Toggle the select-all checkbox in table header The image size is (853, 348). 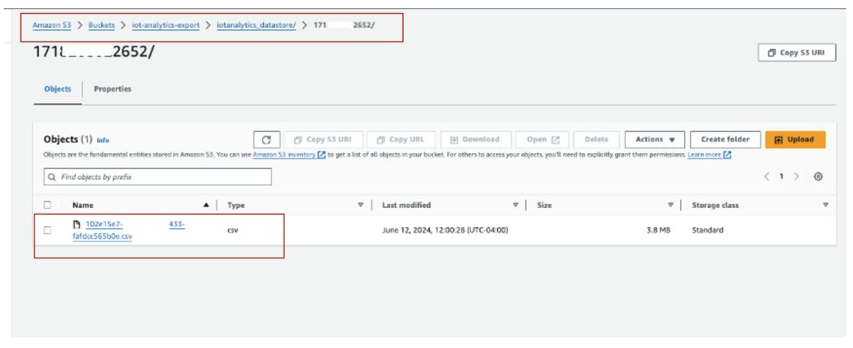[x=48, y=205]
